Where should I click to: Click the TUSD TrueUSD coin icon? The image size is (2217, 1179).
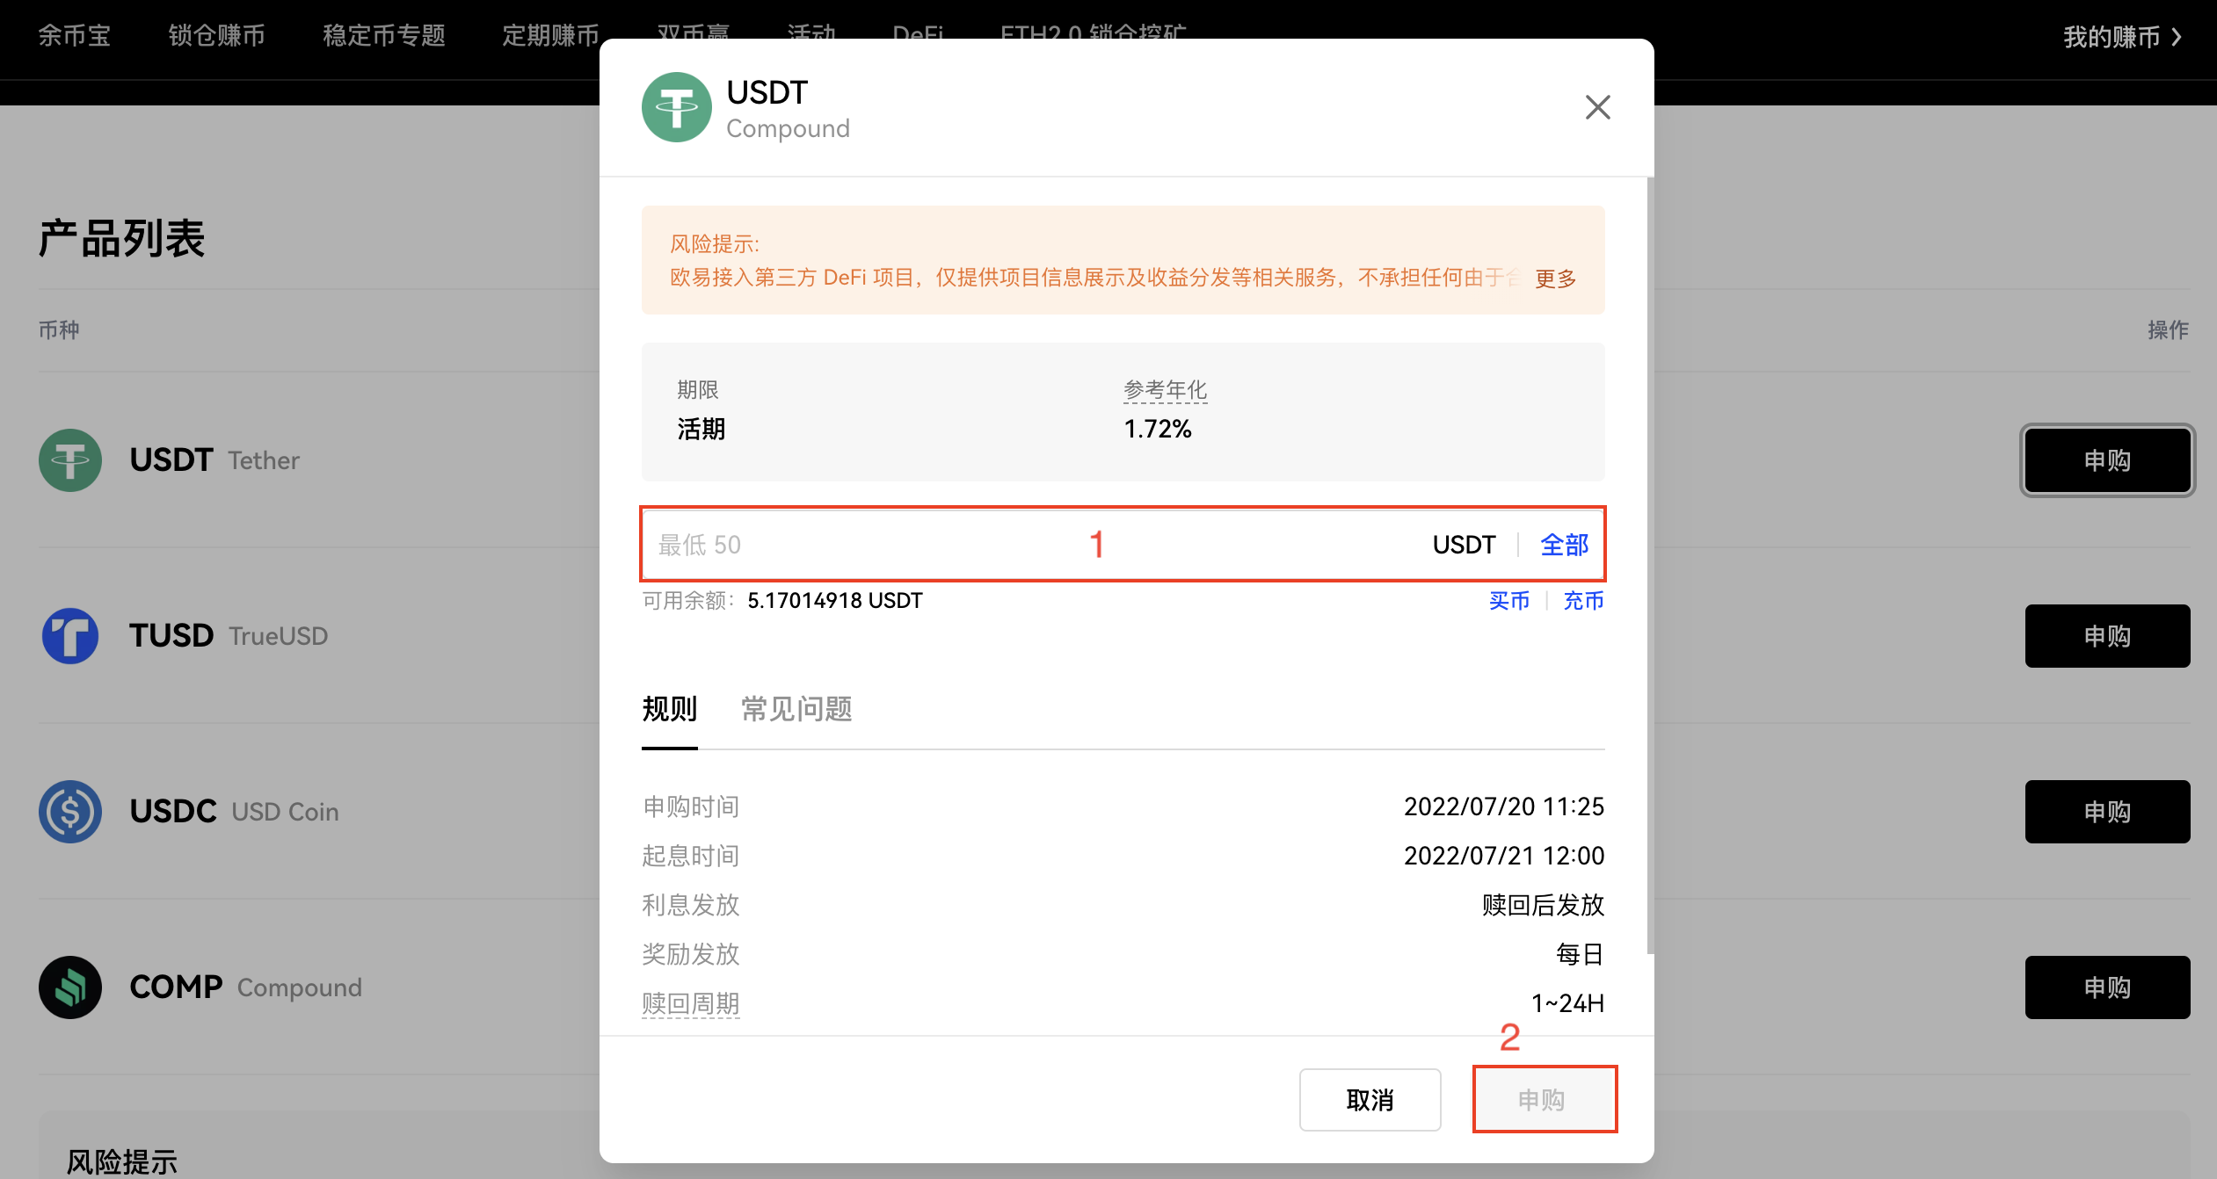tap(70, 635)
